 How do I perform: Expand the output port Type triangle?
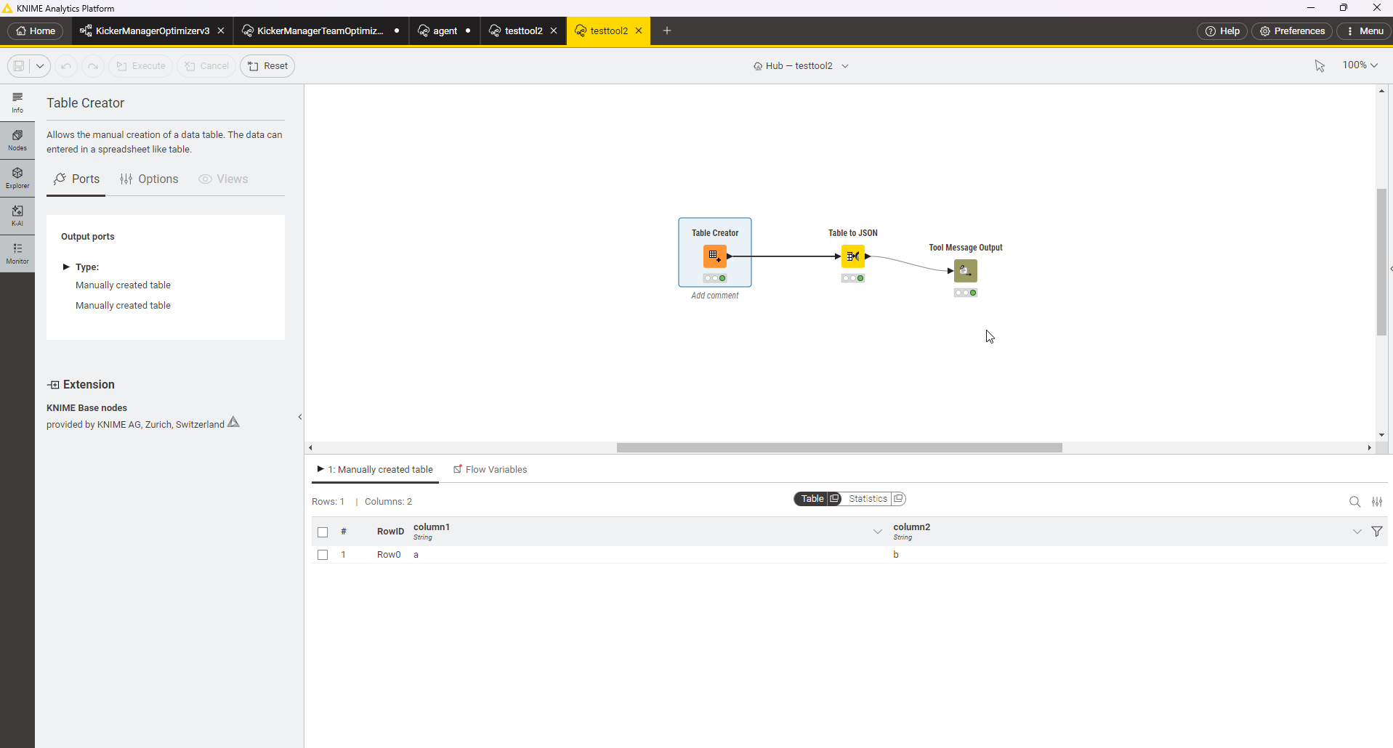66,267
